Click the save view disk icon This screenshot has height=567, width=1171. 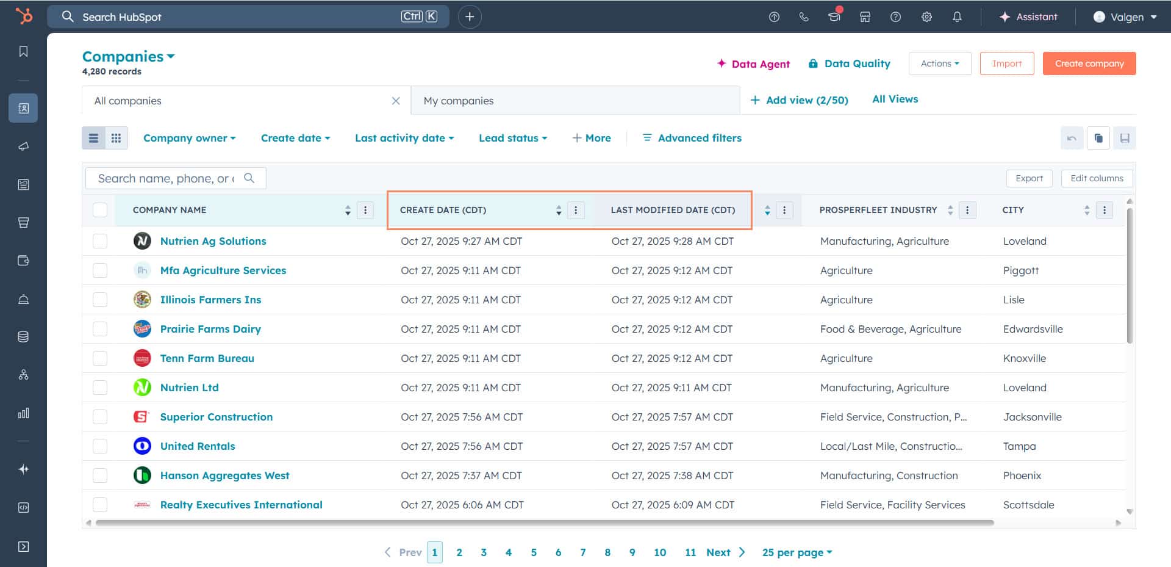tap(1125, 138)
